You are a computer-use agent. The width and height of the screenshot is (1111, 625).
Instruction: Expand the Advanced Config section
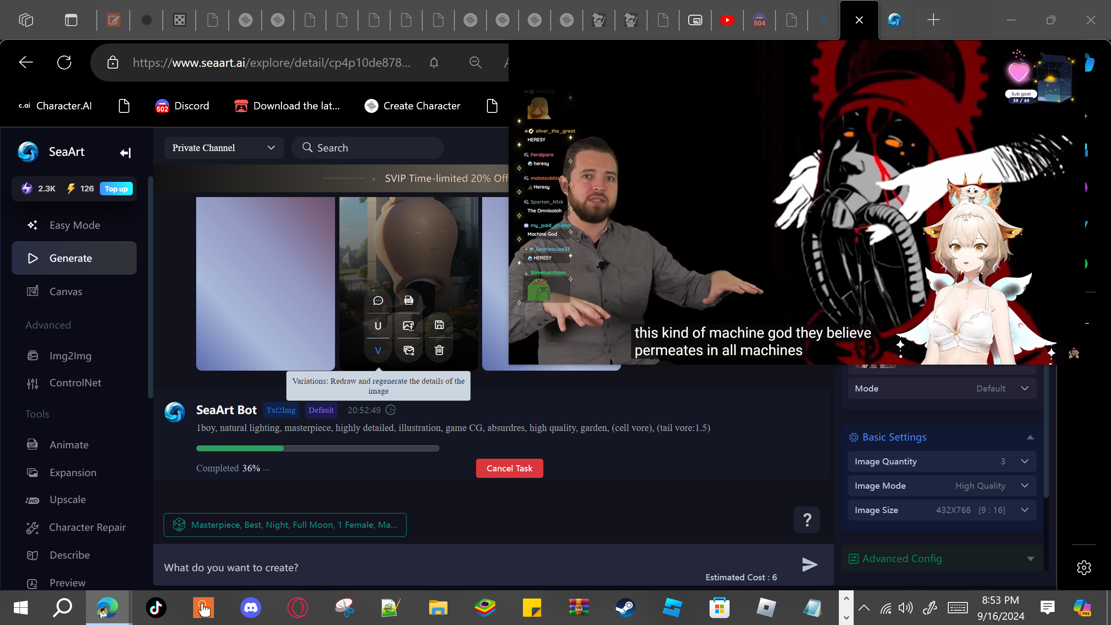pos(1030,559)
